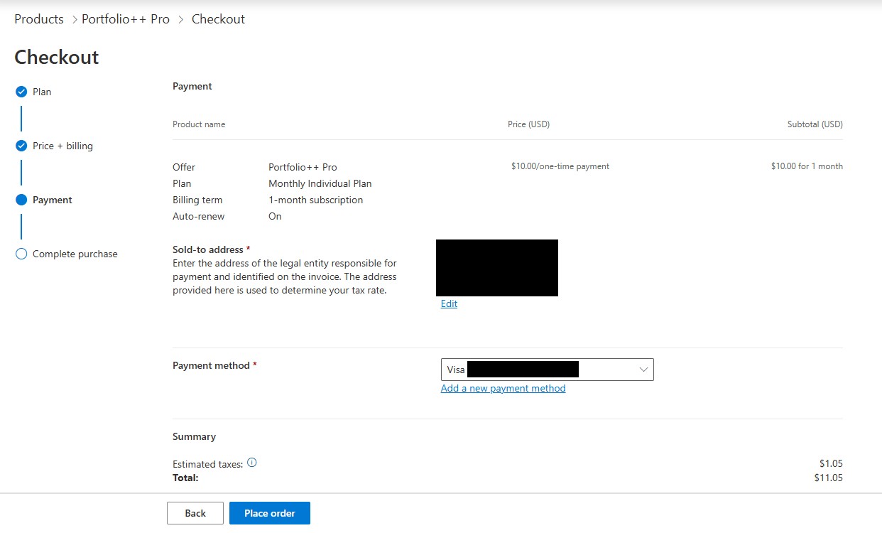The width and height of the screenshot is (882, 533).
Task: Click the $10.00/one-time payment price
Action: (560, 166)
